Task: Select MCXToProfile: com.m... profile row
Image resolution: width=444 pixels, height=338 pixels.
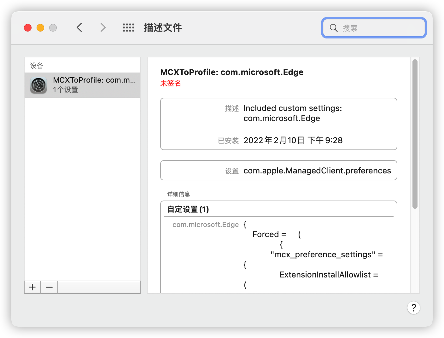Action: [x=82, y=85]
